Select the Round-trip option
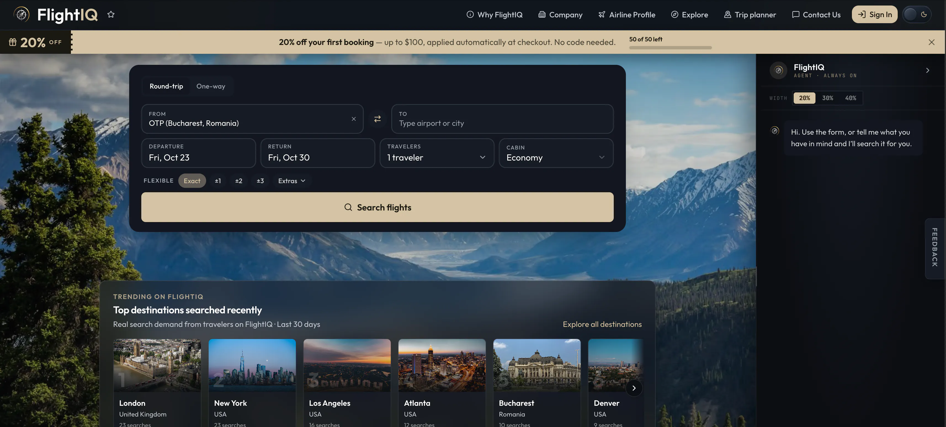Image resolution: width=946 pixels, height=427 pixels. click(x=166, y=86)
